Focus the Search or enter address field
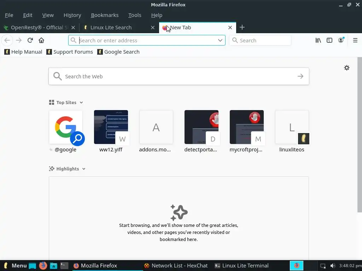The height and width of the screenshot is (271, 362). coord(147,40)
